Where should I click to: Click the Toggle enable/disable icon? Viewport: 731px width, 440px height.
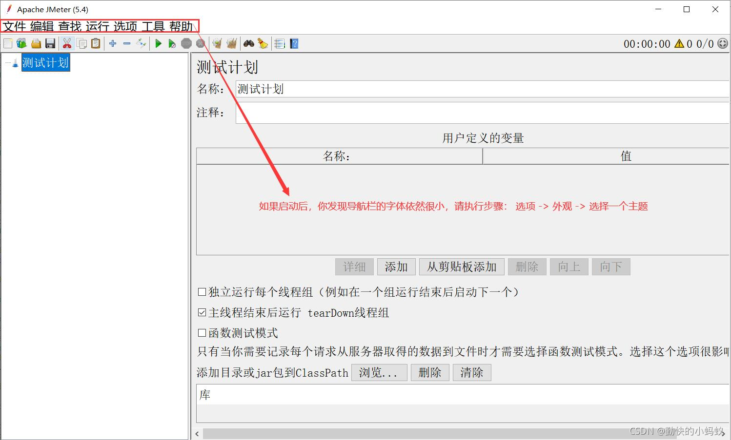click(141, 44)
